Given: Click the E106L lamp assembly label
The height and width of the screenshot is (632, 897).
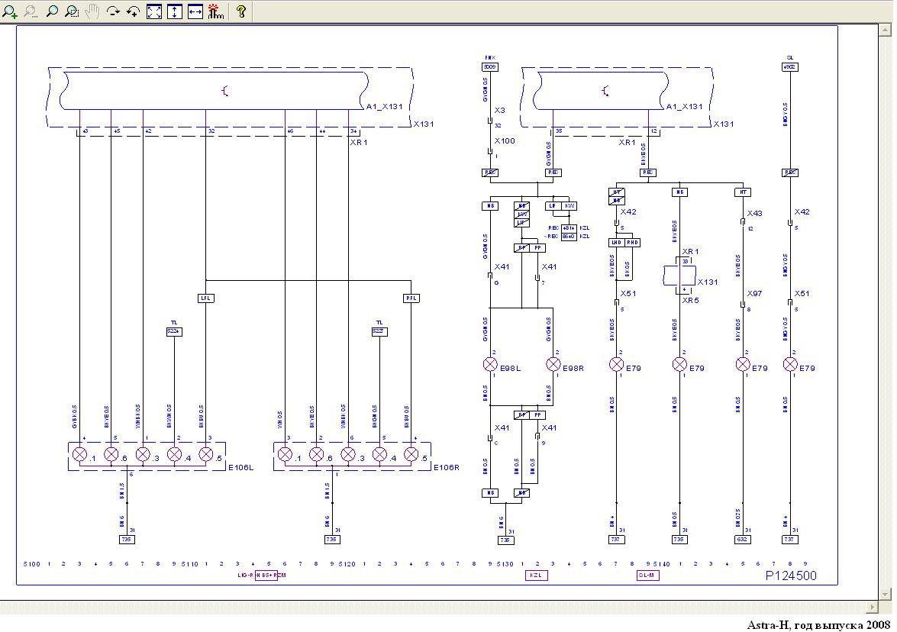Looking at the screenshot, I should click(241, 468).
